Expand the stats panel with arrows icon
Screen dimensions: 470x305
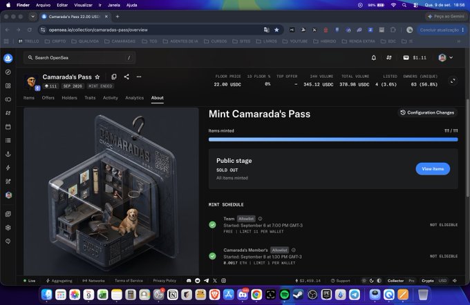click(x=453, y=81)
